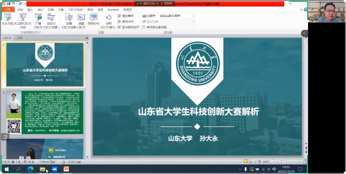346x174 pixels.
Task: Launch Rehearse Timings (排练计时)
Action: (94, 19)
